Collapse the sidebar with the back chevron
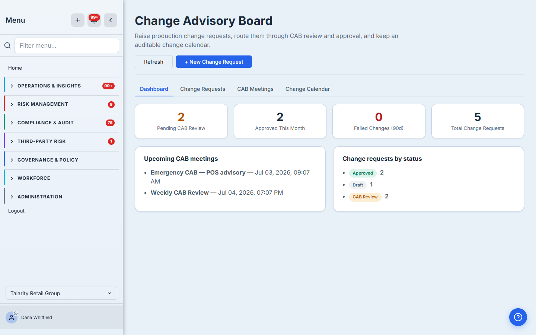536x335 pixels. 111,20
